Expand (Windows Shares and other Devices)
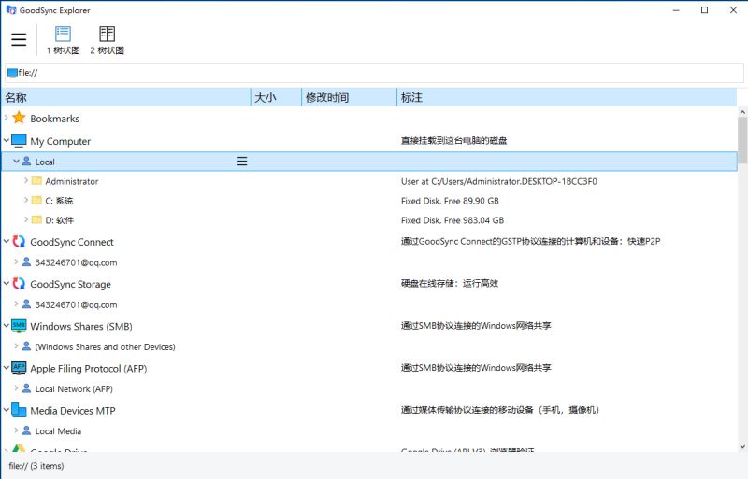This screenshot has width=748, height=479. [x=16, y=346]
